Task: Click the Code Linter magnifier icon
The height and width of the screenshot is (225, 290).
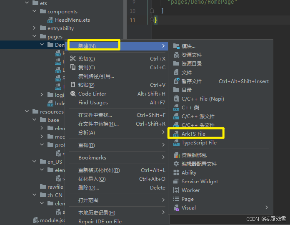Action: pos(73,94)
